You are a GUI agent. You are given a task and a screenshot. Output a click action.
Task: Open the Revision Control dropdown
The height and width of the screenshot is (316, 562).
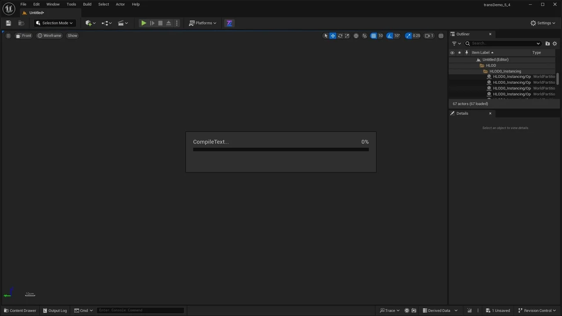[537, 310]
